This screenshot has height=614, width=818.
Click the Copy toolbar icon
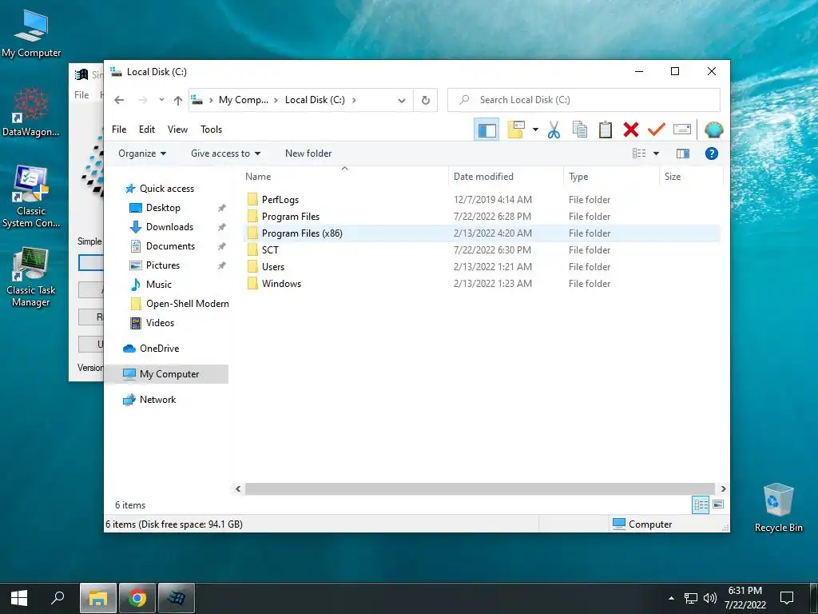(x=580, y=130)
